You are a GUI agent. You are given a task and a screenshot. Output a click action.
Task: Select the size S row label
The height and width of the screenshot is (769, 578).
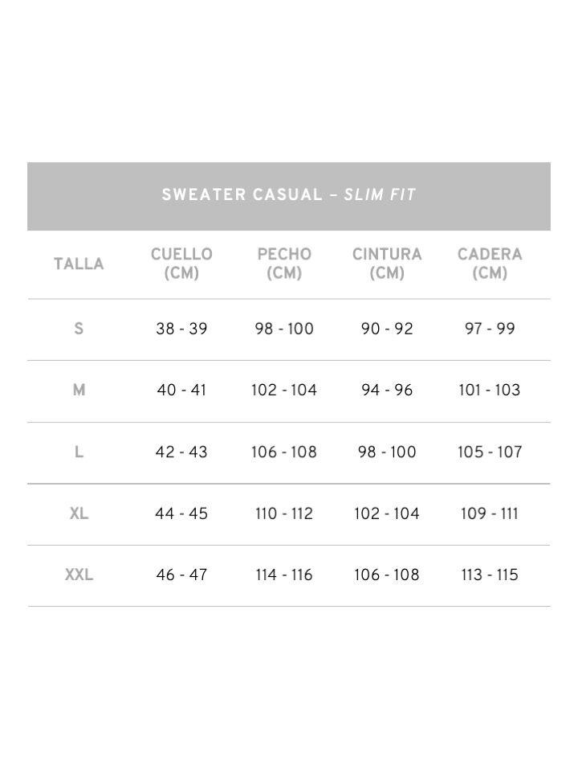pyautogui.click(x=79, y=329)
